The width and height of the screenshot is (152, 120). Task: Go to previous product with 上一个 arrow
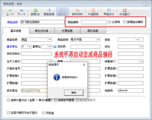click(10, 10)
